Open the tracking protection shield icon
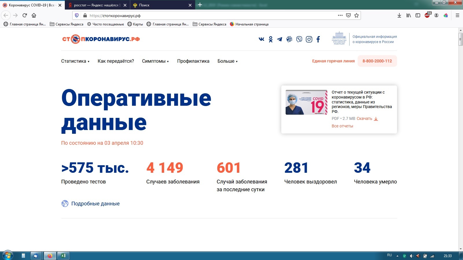The height and width of the screenshot is (260, 463). point(77,15)
